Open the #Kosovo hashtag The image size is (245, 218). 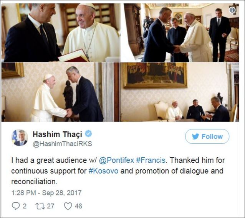[103, 171]
